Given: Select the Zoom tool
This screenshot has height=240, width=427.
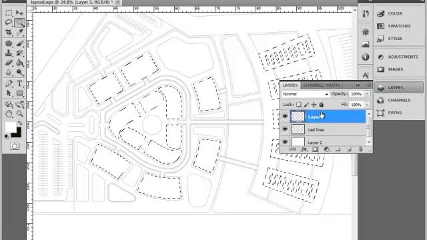Looking at the screenshot, I should tap(19, 114).
